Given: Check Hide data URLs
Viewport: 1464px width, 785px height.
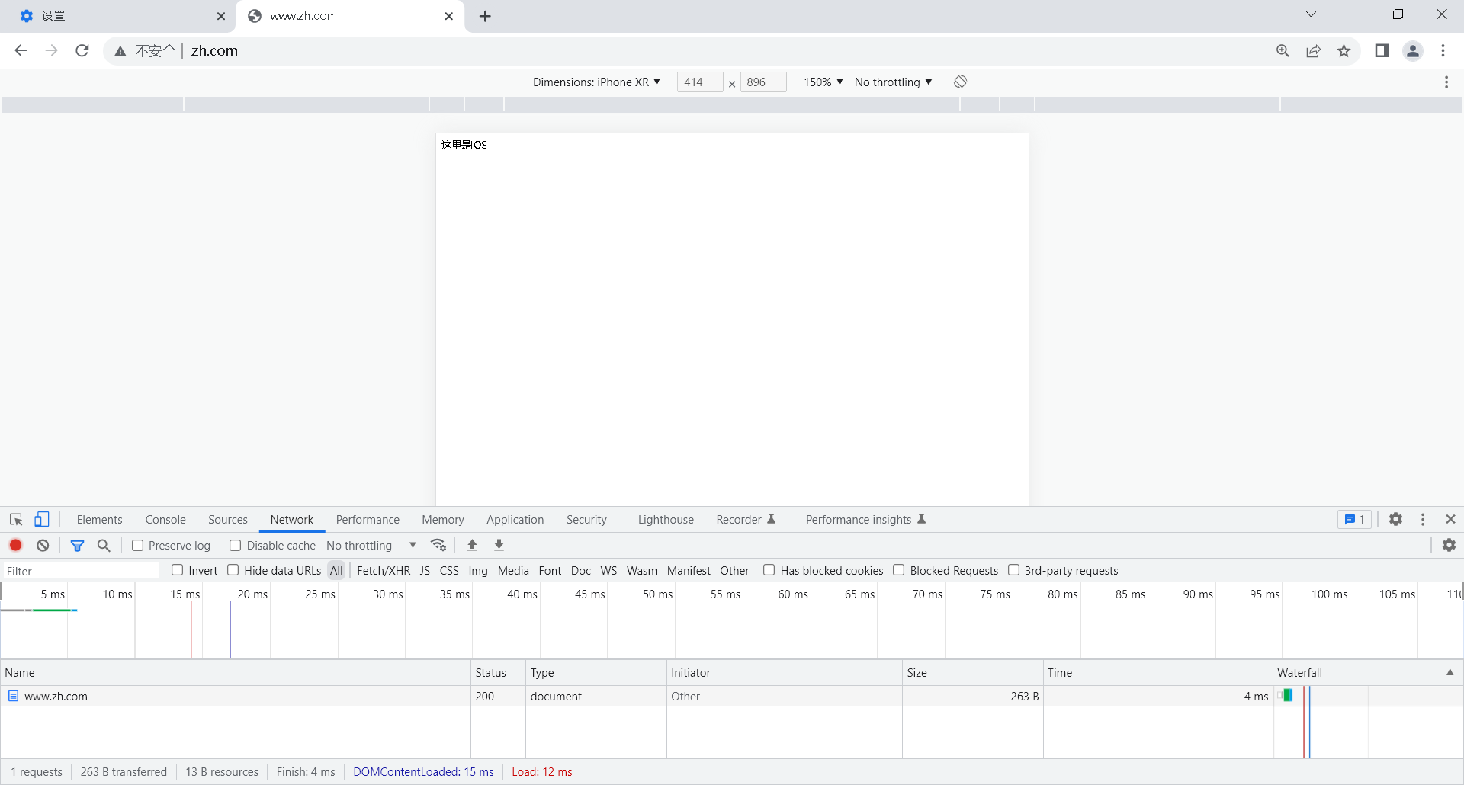Looking at the screenshot, I should [233, 570].
